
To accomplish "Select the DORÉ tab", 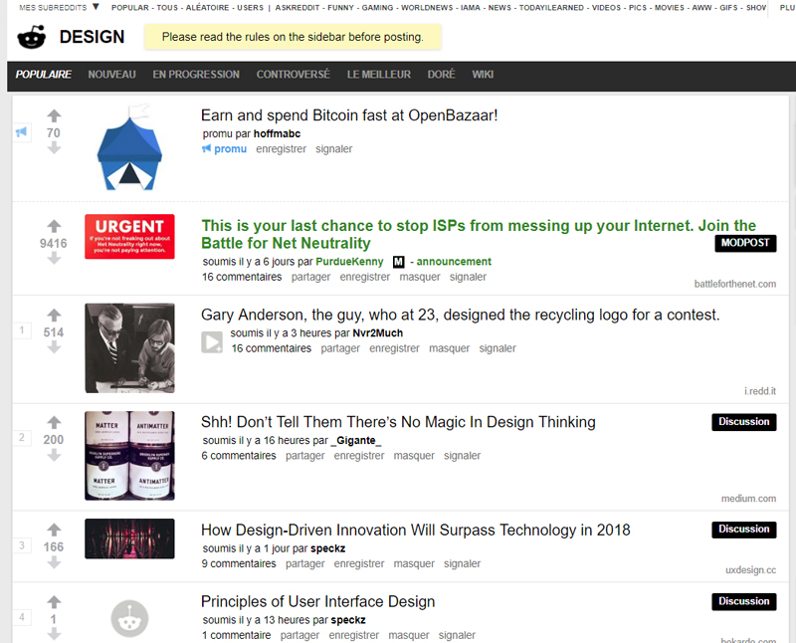I will point(441,75).
